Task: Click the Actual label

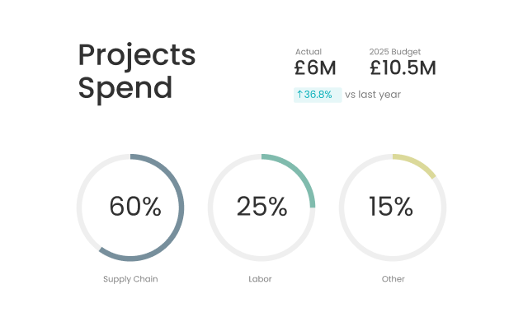Action: (x=309, y=52)
